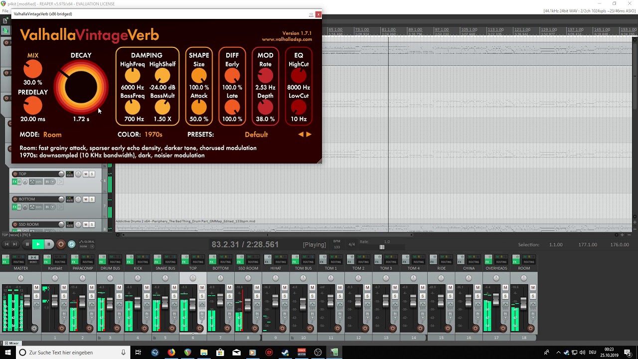
Task: Mute the TOM 1 mixer channel
Action: pos(339,288)
